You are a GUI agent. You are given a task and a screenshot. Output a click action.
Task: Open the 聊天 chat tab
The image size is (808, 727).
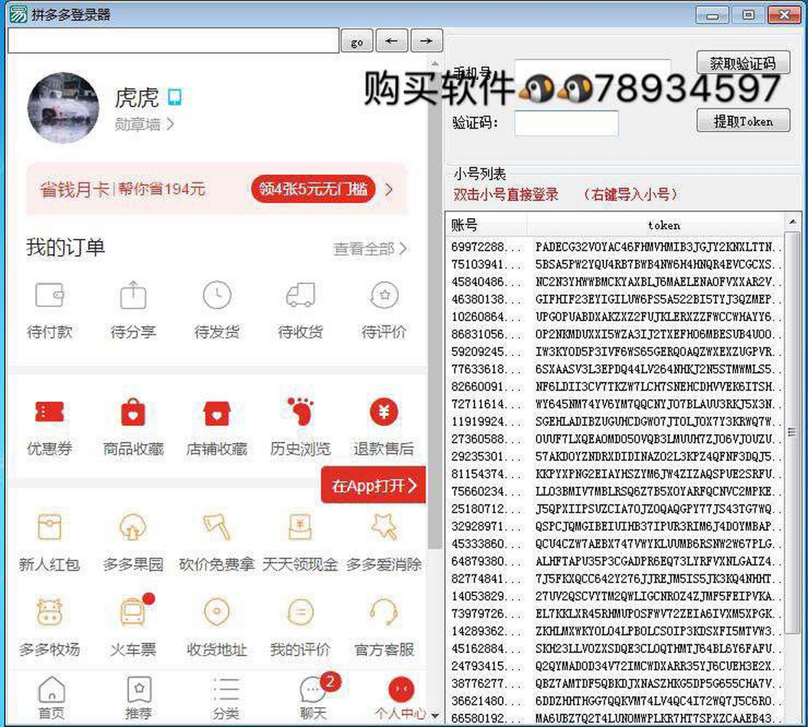coord(314,698)
